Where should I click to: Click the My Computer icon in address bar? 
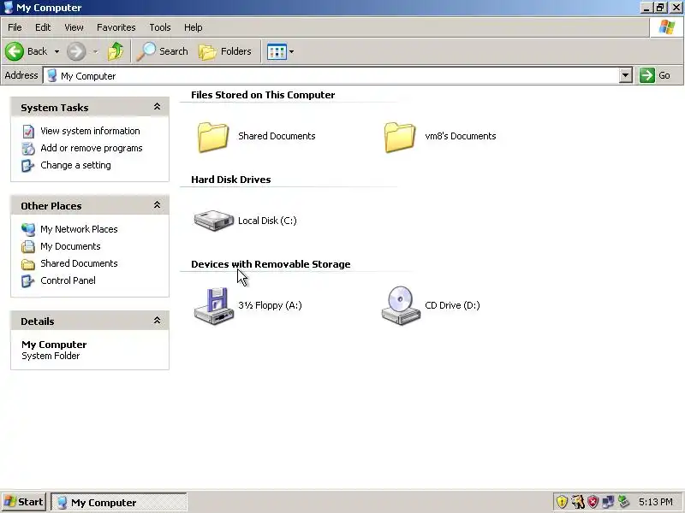[x=52, y=75]
